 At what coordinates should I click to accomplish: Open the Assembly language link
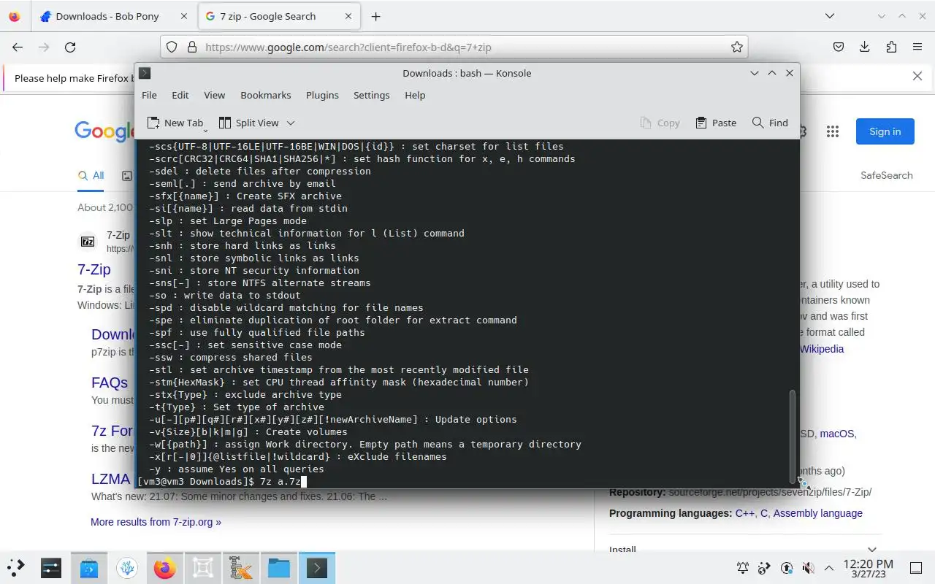click(x=817, y=513)
